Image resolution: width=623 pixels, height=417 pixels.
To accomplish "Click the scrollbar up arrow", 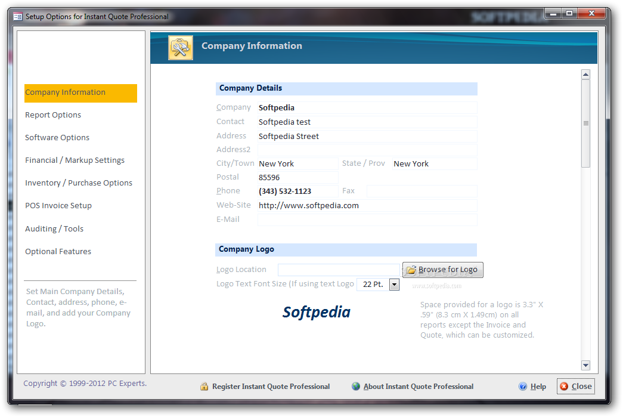I will coord(585,75).
